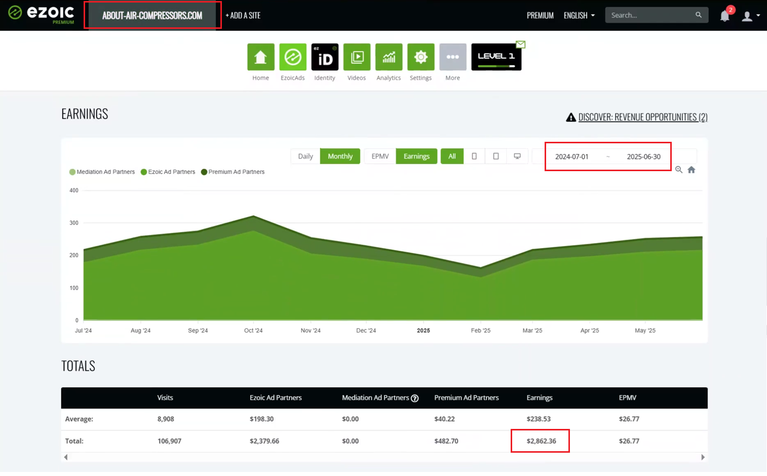Click + Add a Site
767x476 pixels.
click(243, 15)
